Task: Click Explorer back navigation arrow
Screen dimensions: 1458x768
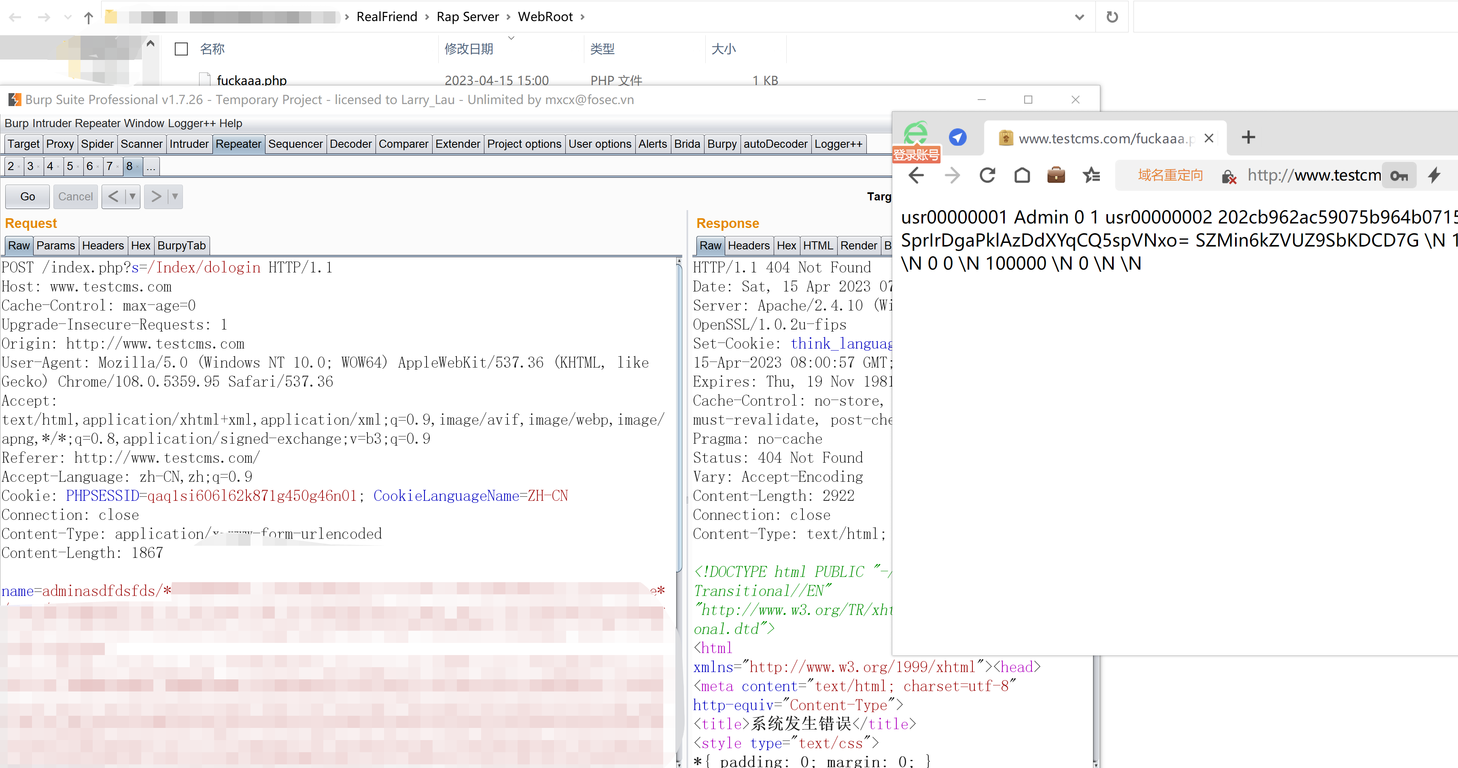Action: 15,17
